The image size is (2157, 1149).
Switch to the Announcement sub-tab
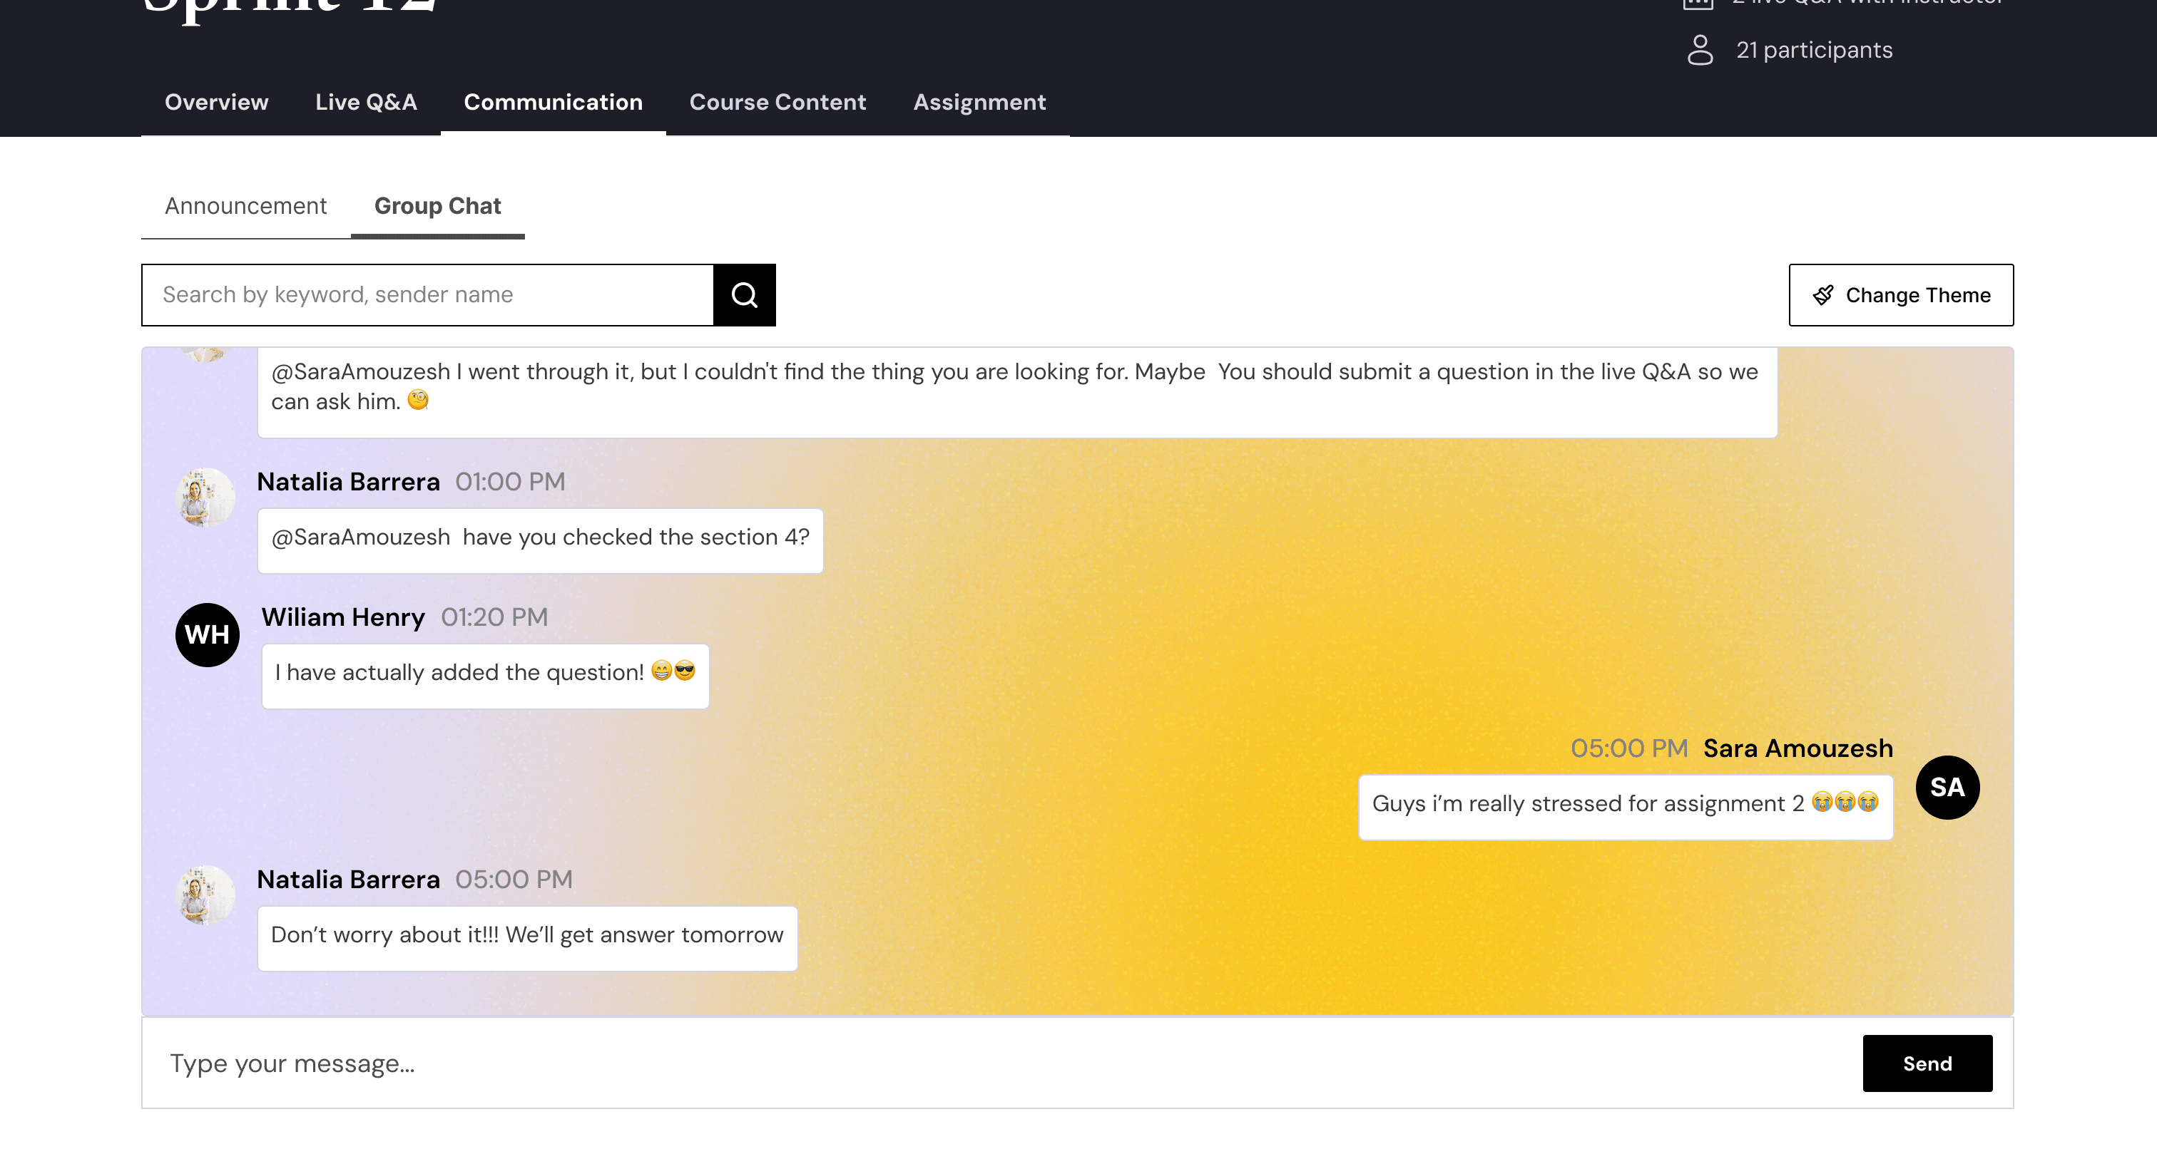click(x=245, y=206)
